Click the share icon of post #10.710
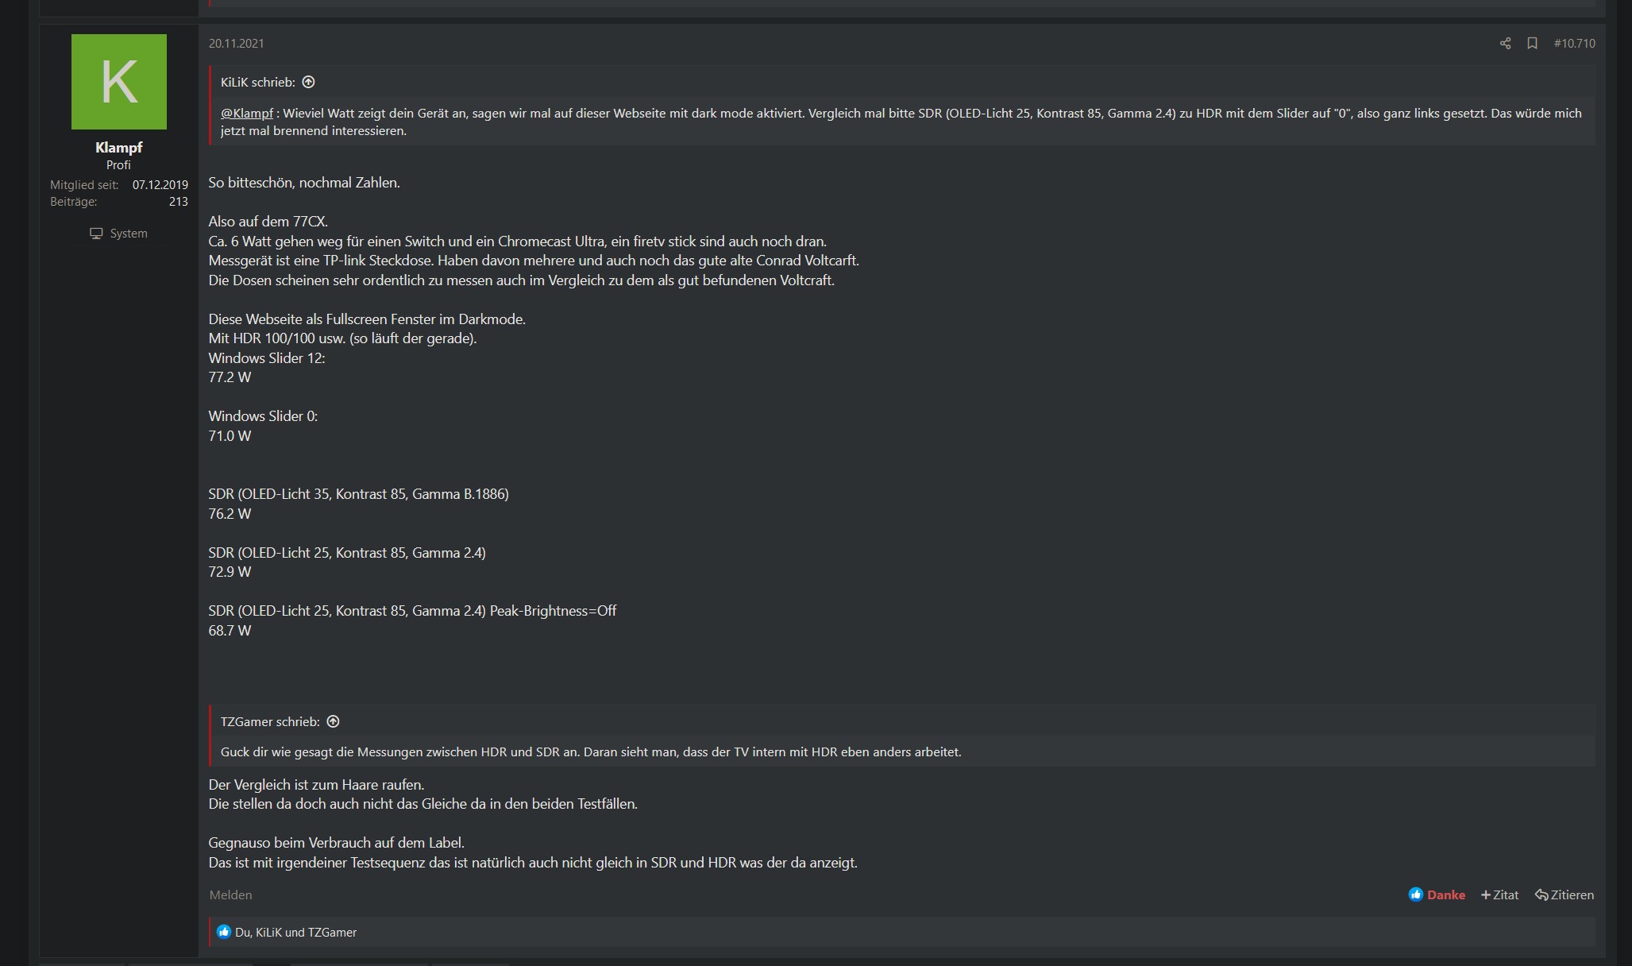Screen dimensions: 1632x966 pos(1505,44)
